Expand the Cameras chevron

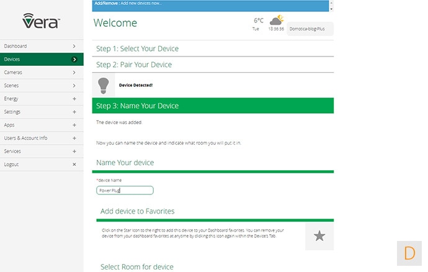[74, 73]
